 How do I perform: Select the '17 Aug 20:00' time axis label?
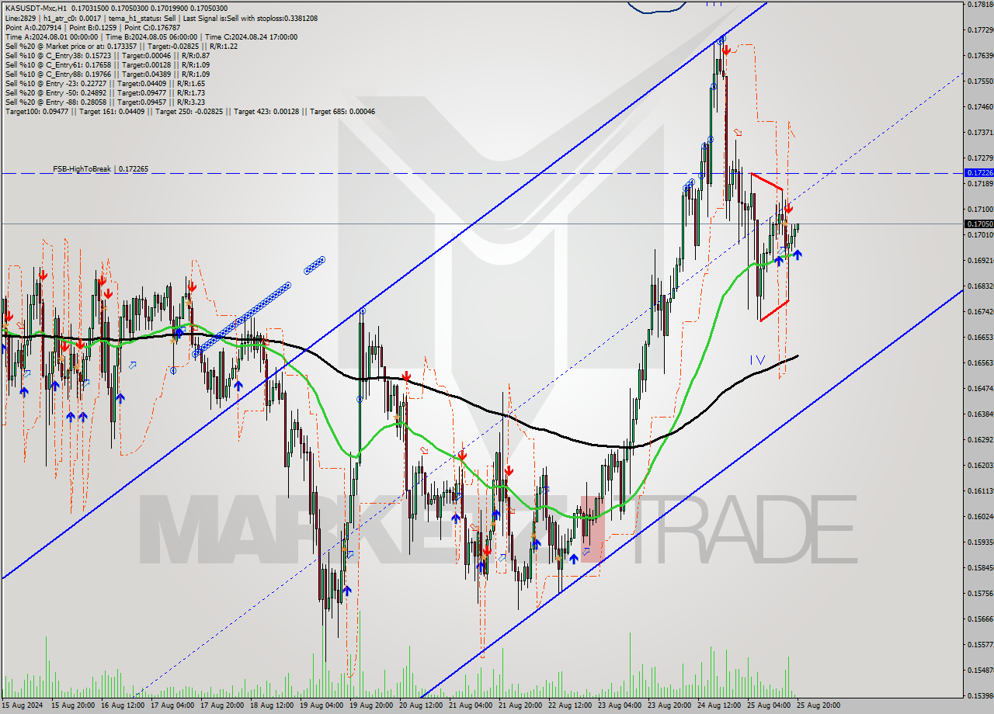tap(223, 705)
